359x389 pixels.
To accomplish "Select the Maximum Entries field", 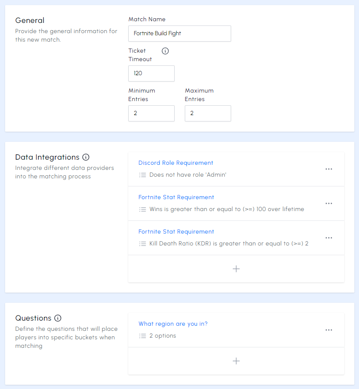I will 208,113.
